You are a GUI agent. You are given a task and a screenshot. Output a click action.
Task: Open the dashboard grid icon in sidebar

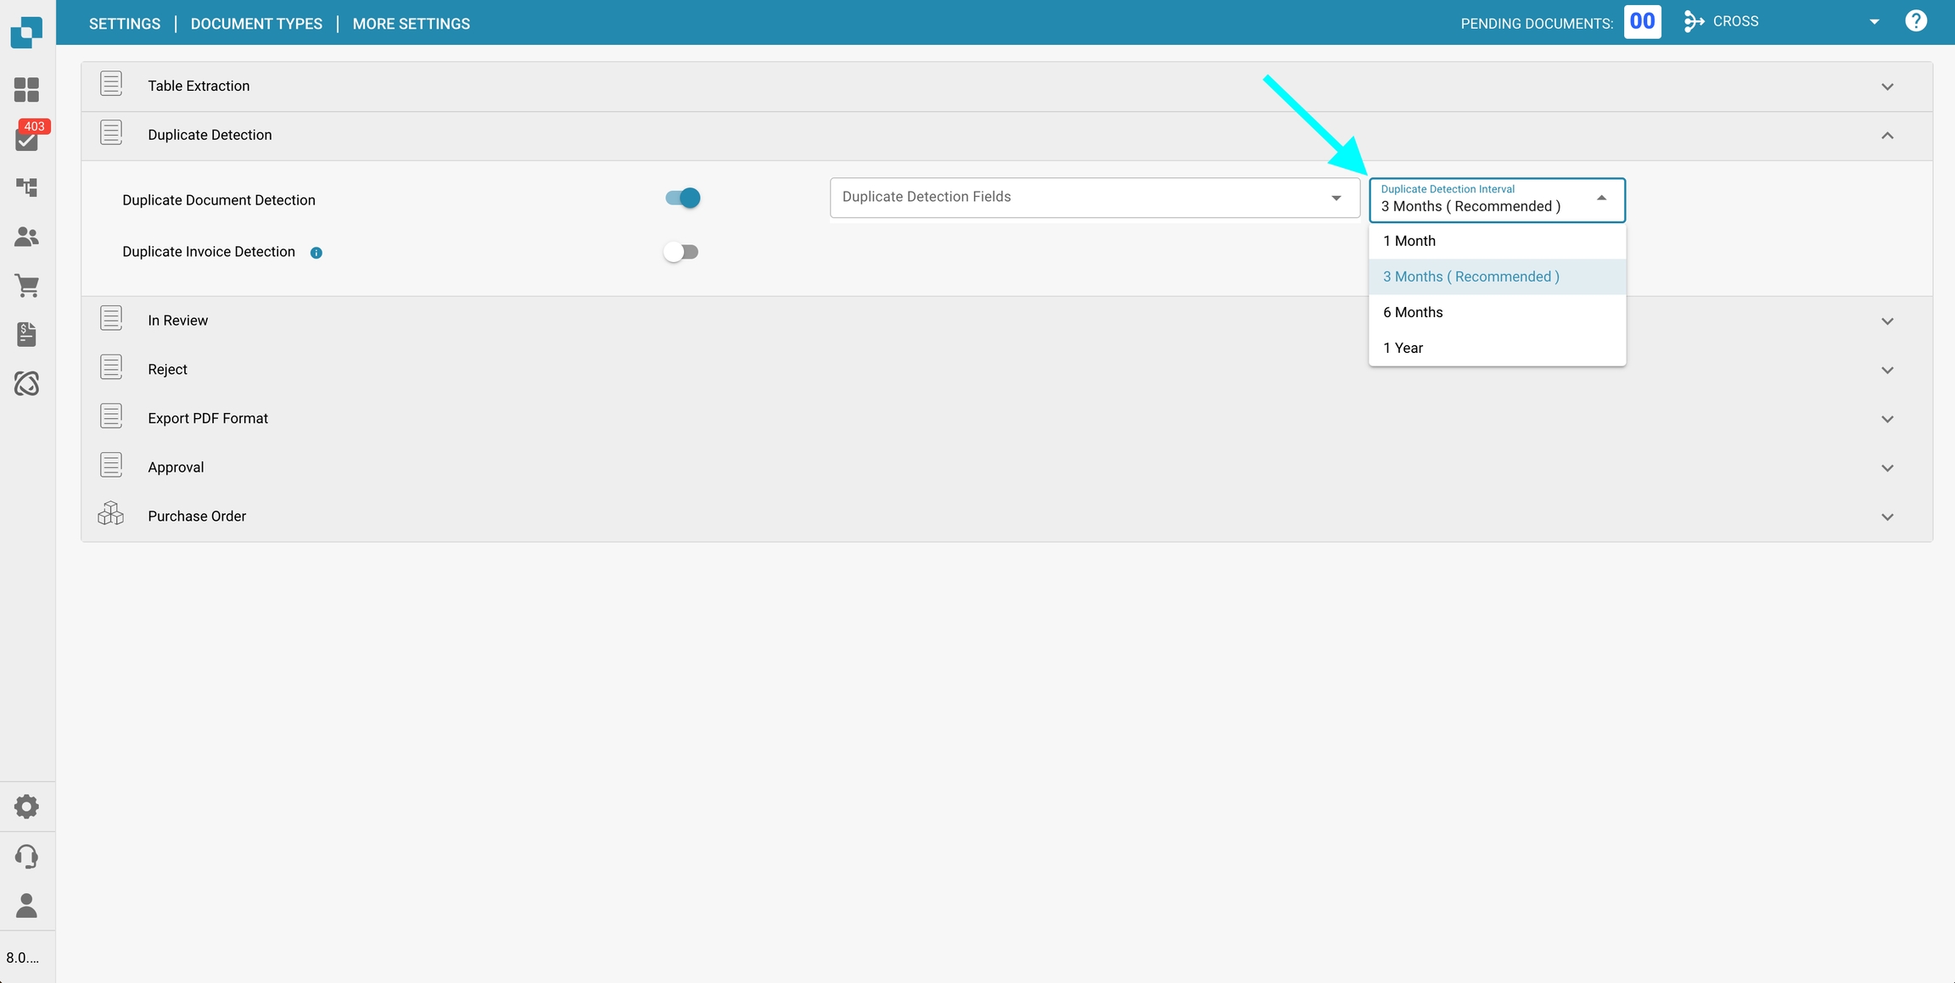tap(26, 89)
